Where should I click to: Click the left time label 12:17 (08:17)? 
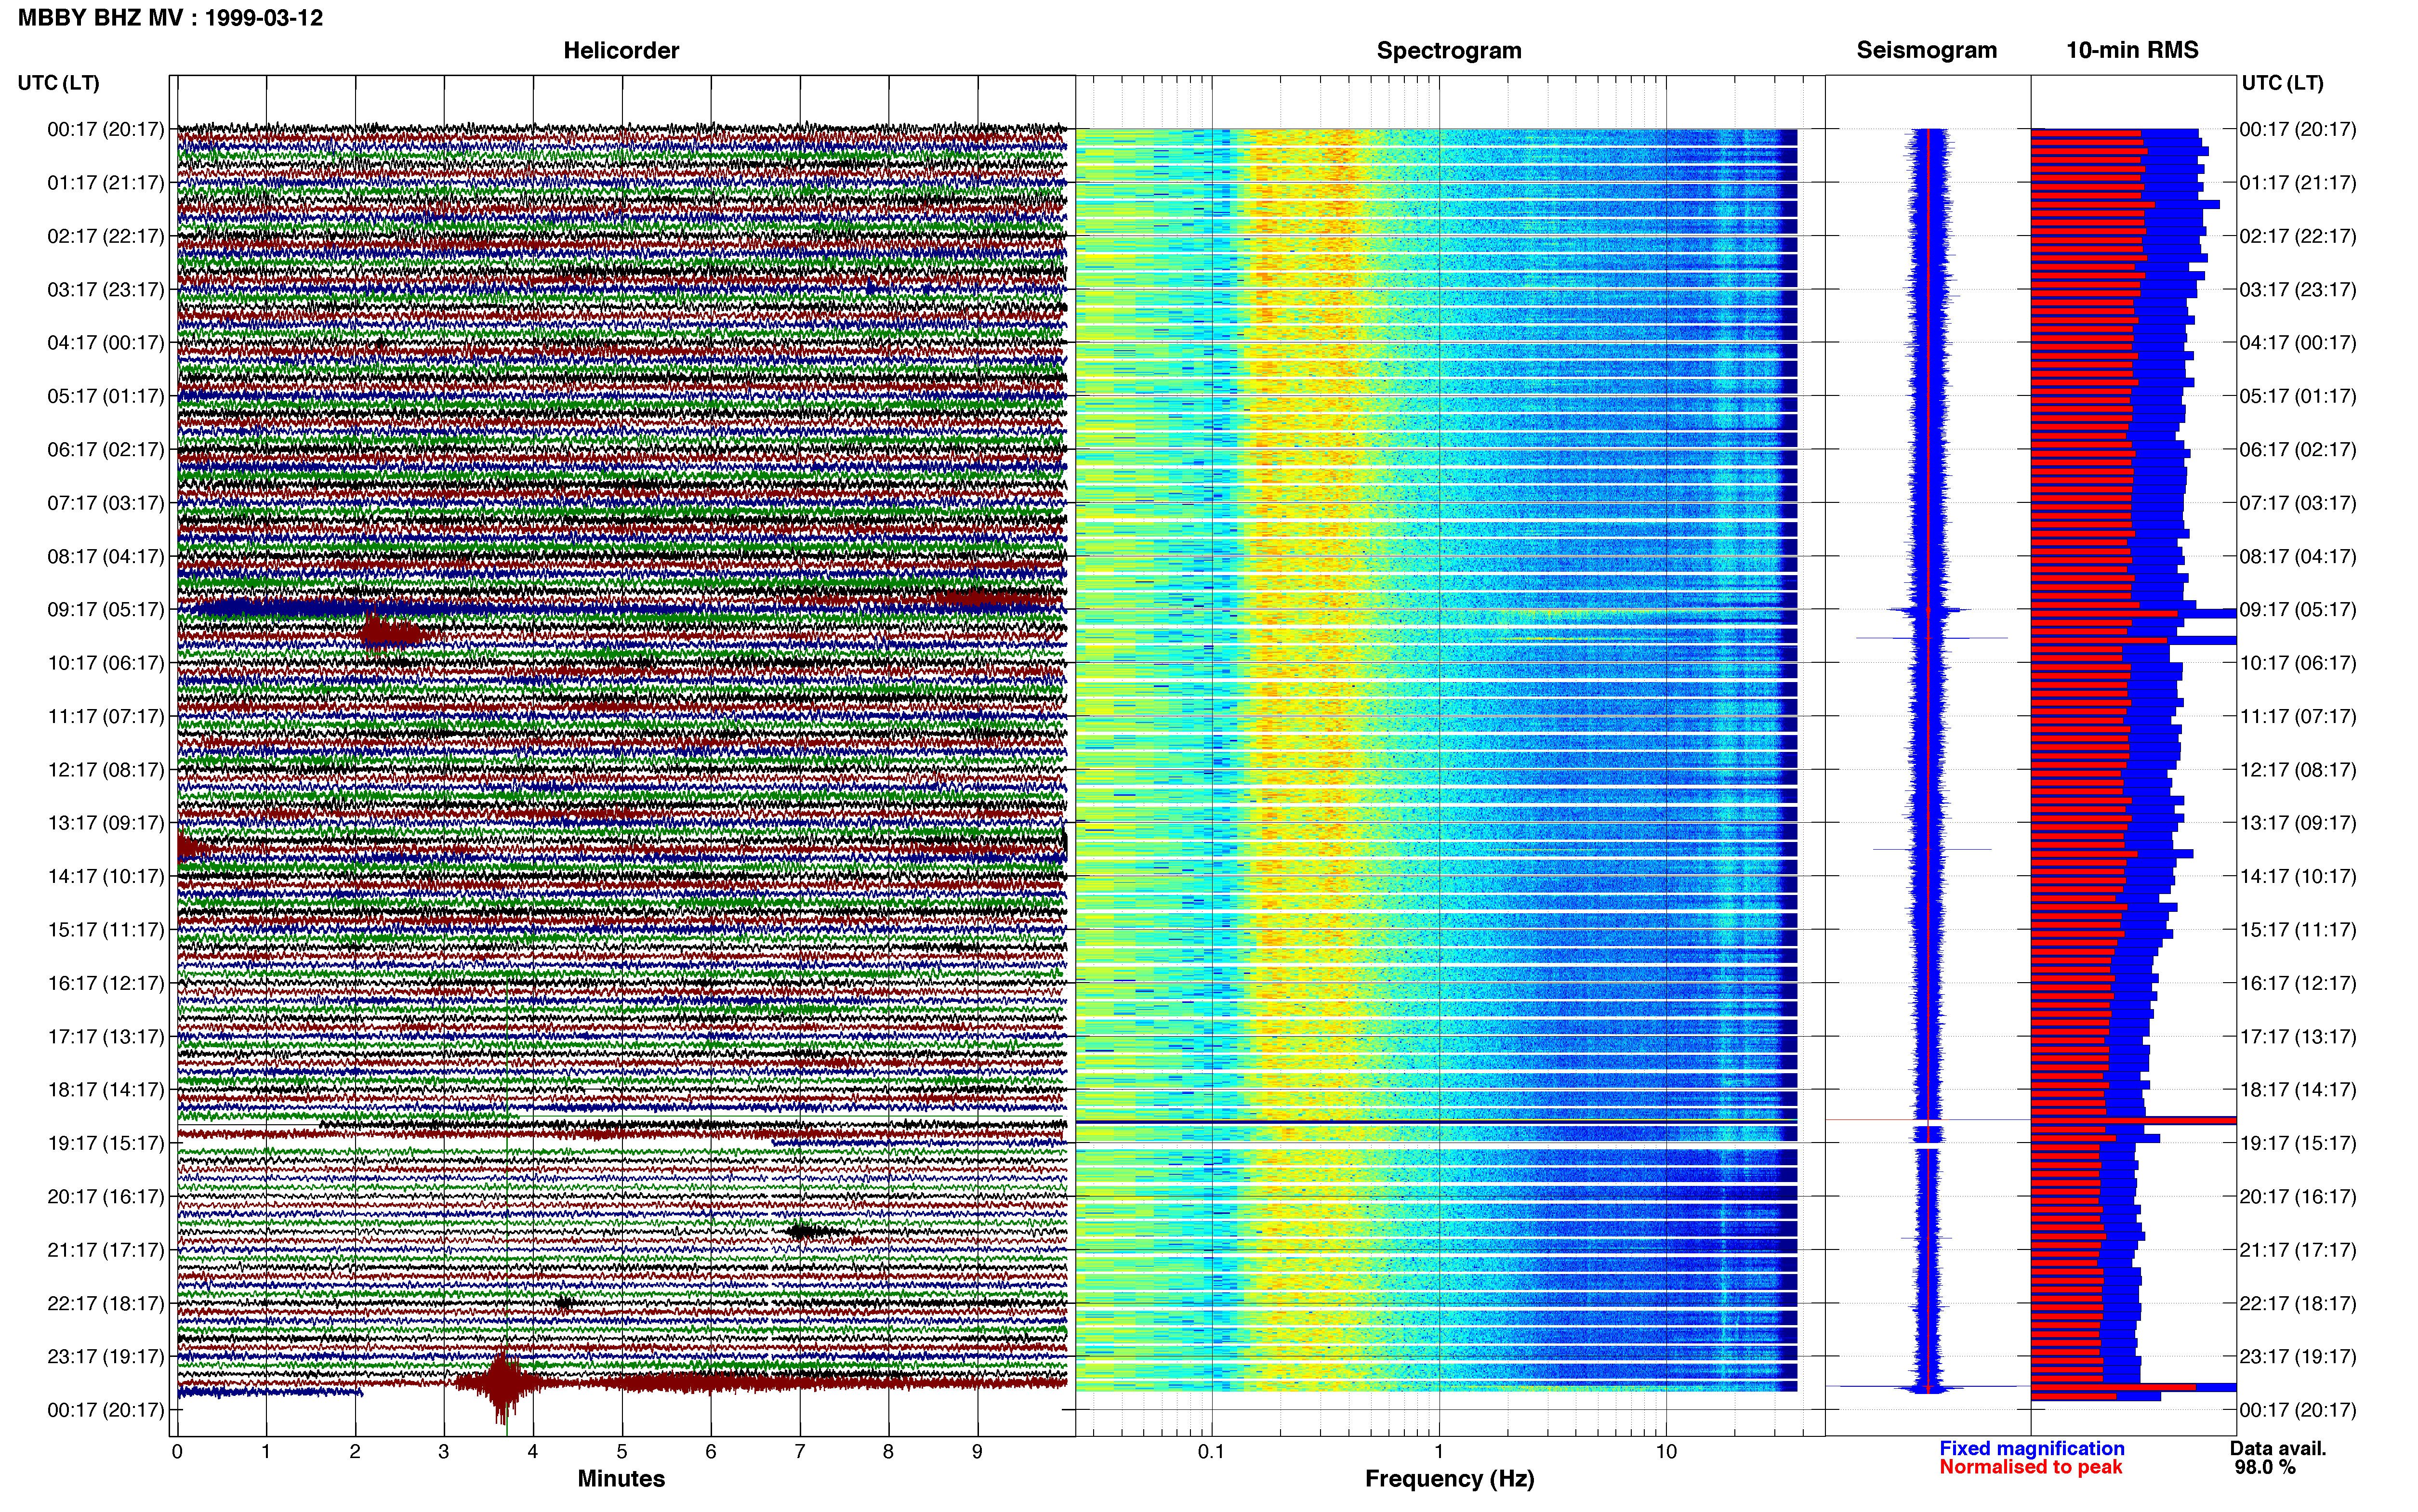(x=105, y=770)
